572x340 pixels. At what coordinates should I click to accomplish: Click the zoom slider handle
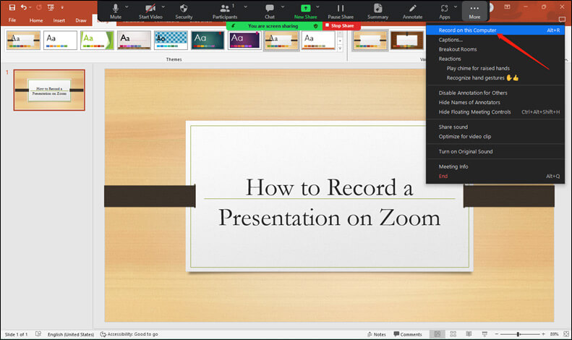pyautogui.click(x=518, y=334)
